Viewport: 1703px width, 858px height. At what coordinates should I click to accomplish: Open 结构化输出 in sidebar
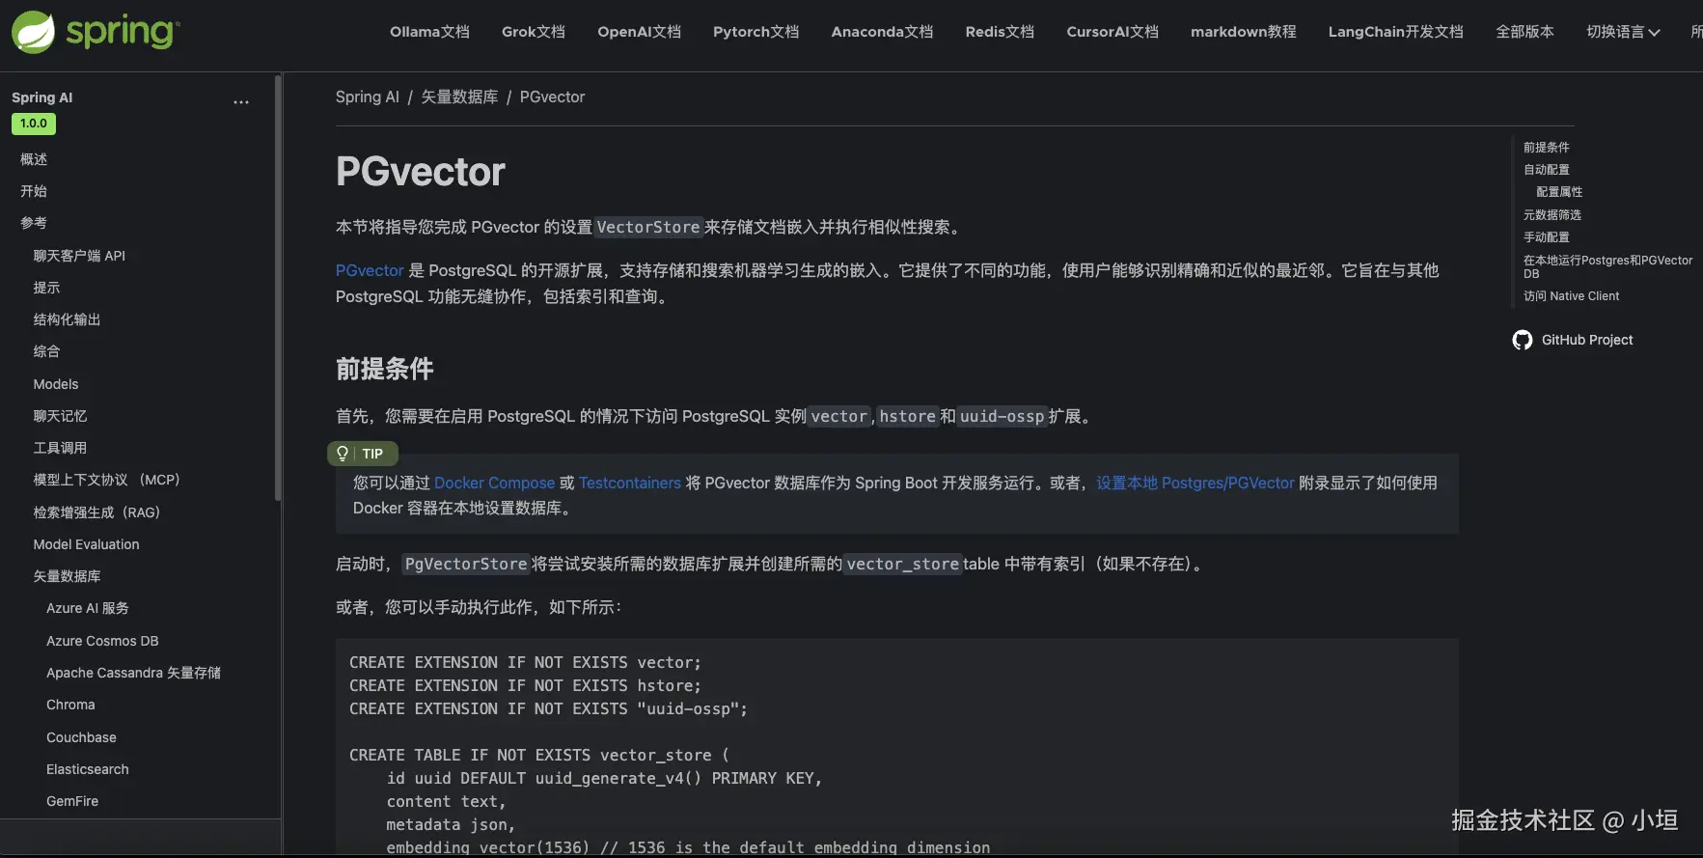click(x=67, y=319)
